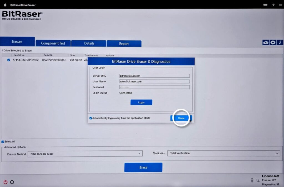Viewport: 284px width, 187px height.
Task: Click the Serial No. column header
Action: click(x=49, y=55)
